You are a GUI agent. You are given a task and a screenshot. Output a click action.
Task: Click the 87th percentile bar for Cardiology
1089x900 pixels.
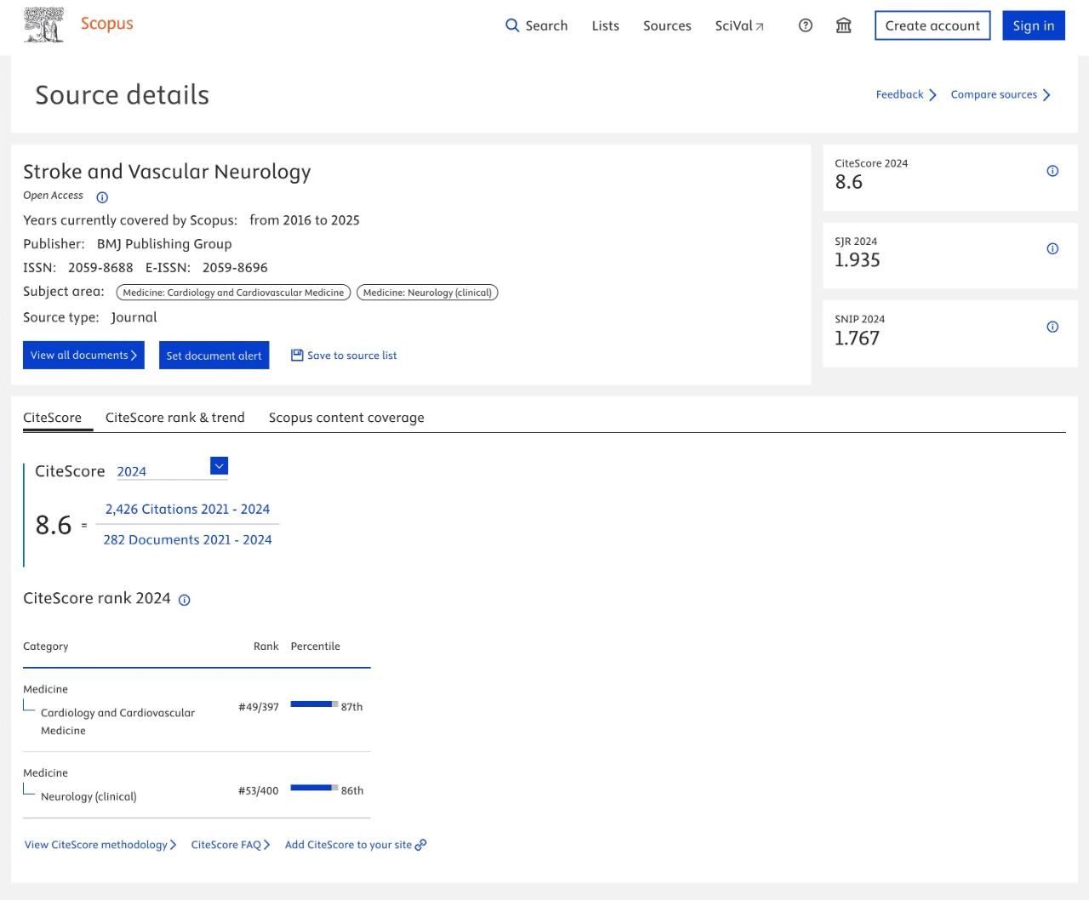coord(314,704)
